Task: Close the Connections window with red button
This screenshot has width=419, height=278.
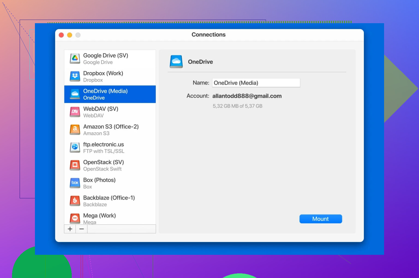Action: coord(61,35)
